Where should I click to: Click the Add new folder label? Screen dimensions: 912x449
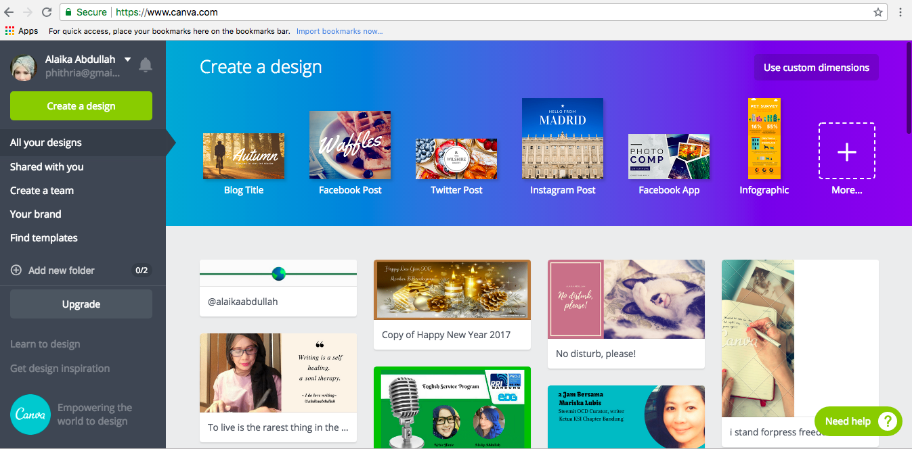click(62, 270)
